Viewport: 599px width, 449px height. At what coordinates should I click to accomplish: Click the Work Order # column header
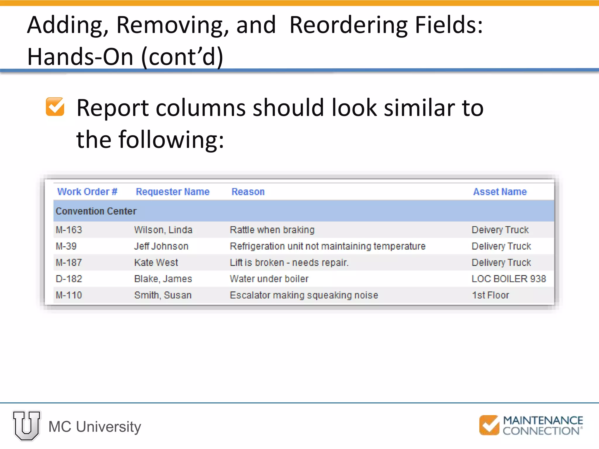87,192
